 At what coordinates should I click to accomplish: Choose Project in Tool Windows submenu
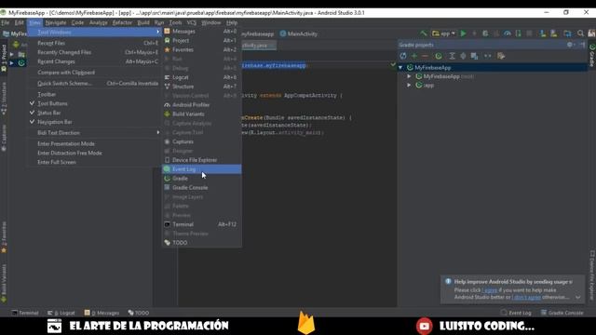[201, 40]
